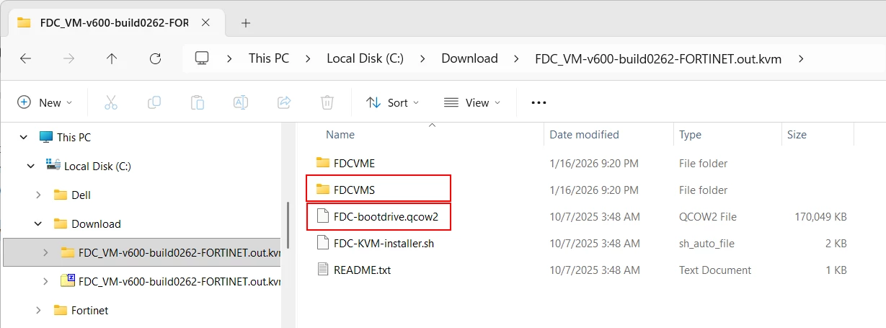Click the Share icon in toolbar
The height and width of the screenshot is (328, 886).
click(284, 102)
